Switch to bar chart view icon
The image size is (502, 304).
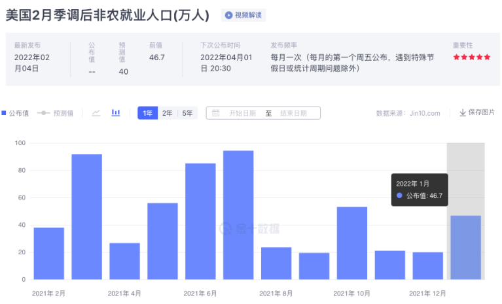click(x=116, y=113)
